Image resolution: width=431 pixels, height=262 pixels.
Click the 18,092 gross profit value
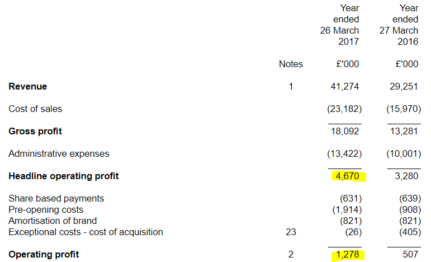tap(345, 131)
